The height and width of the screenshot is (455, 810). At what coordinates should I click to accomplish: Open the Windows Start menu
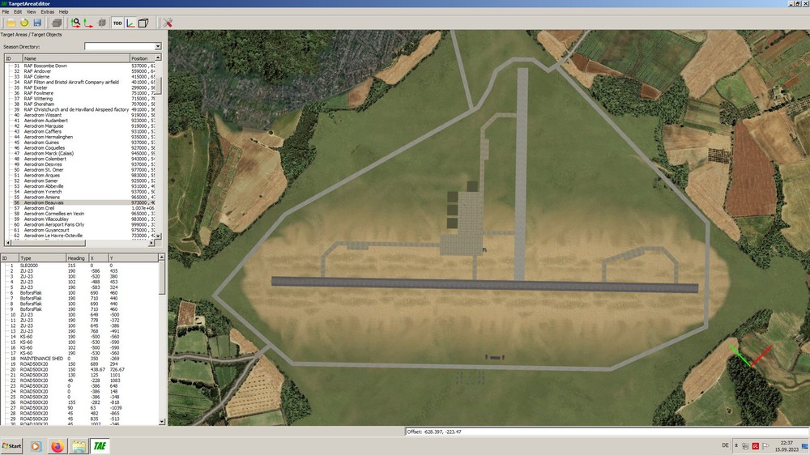12,446
